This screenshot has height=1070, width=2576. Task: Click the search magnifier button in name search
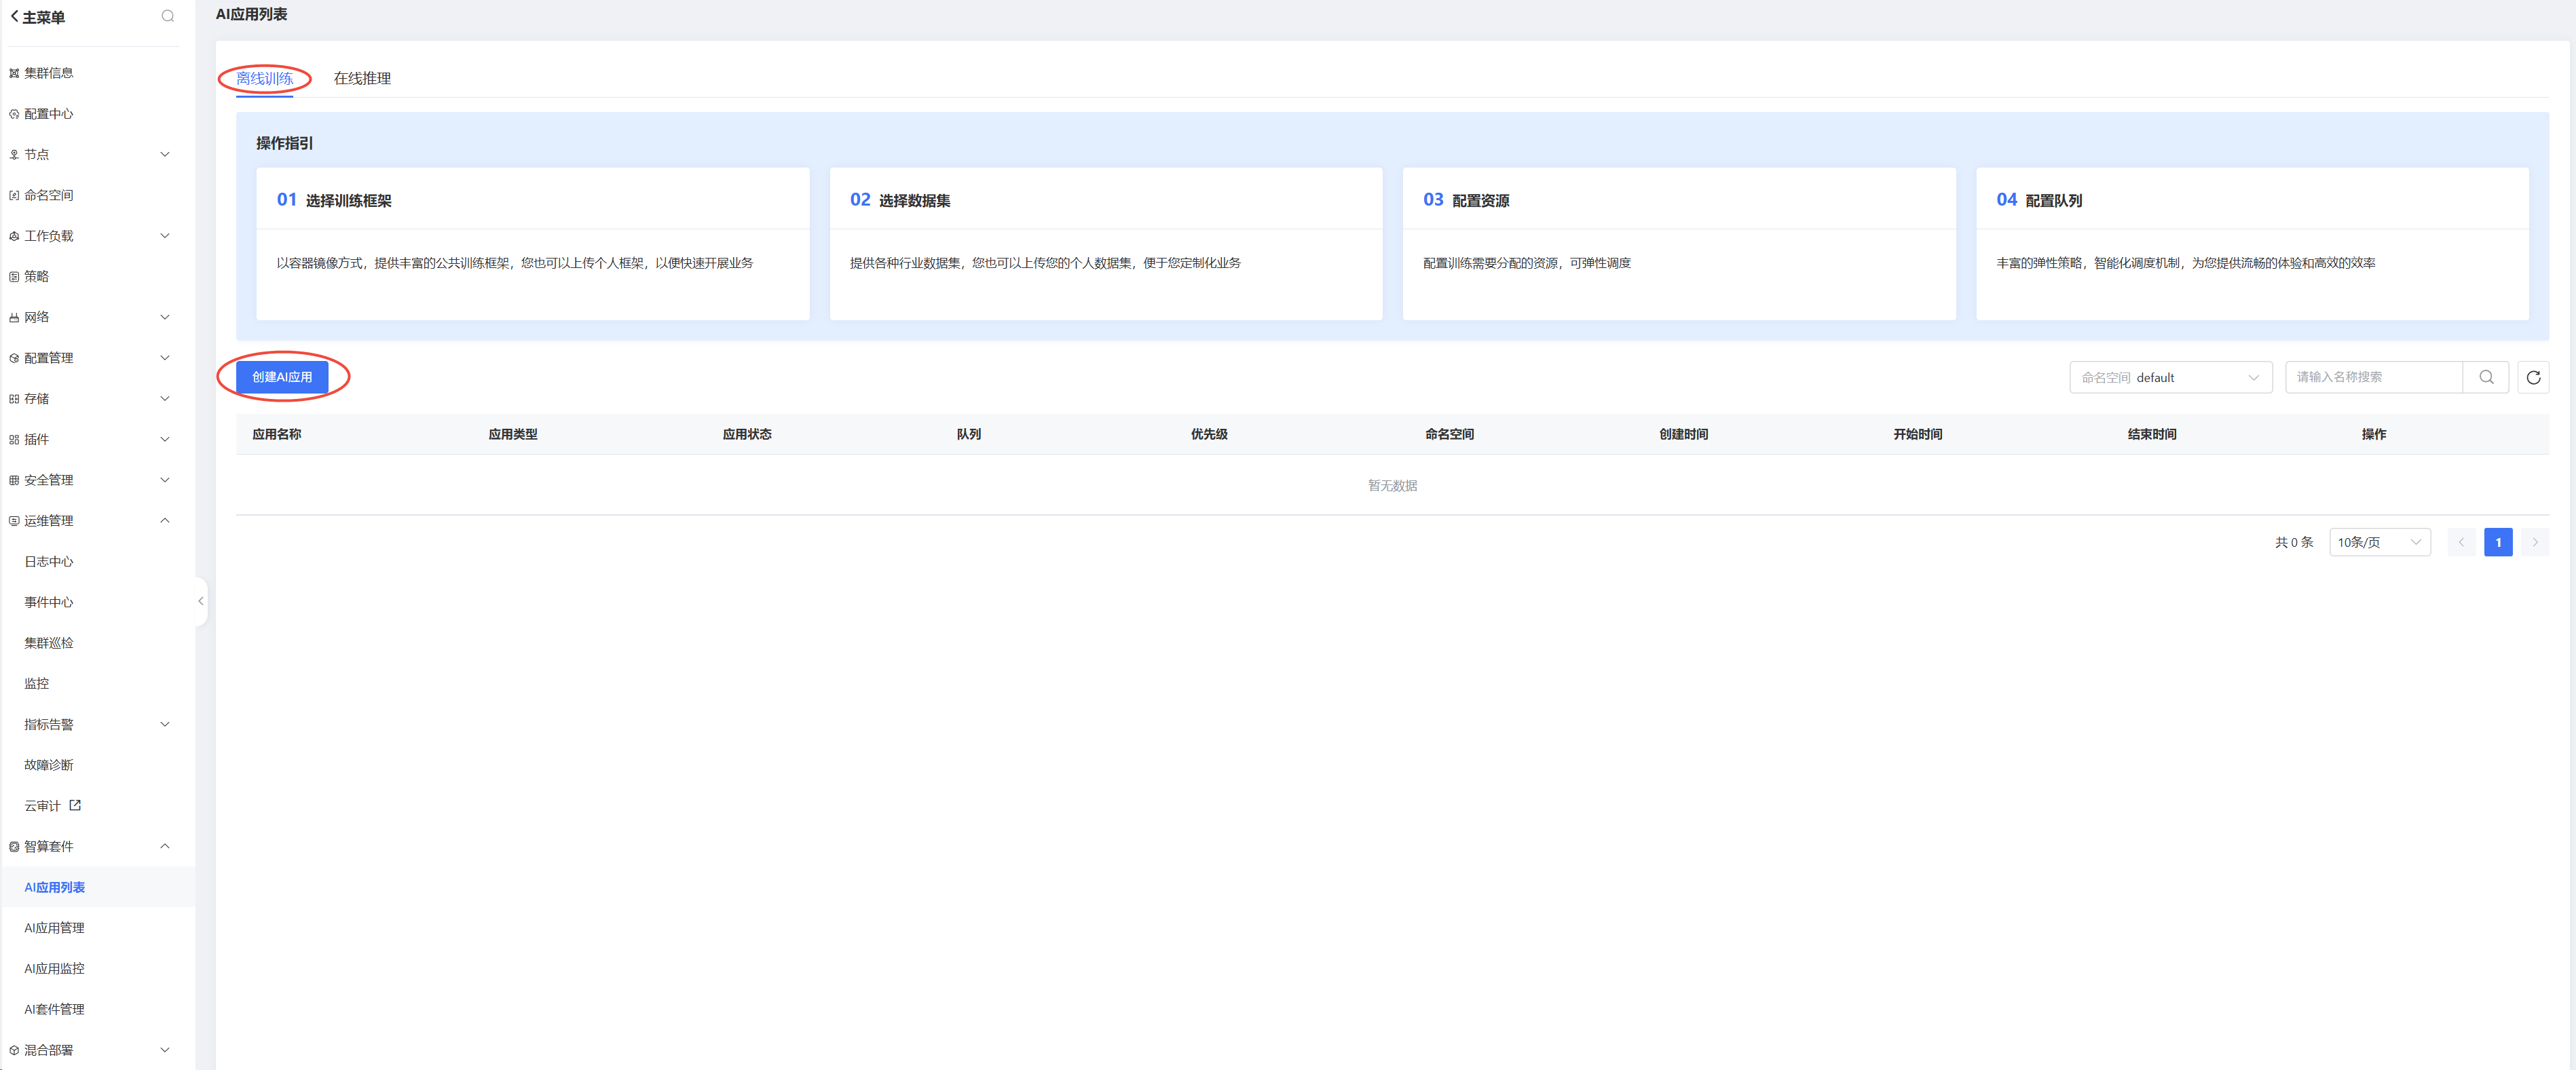point(2485,377)
